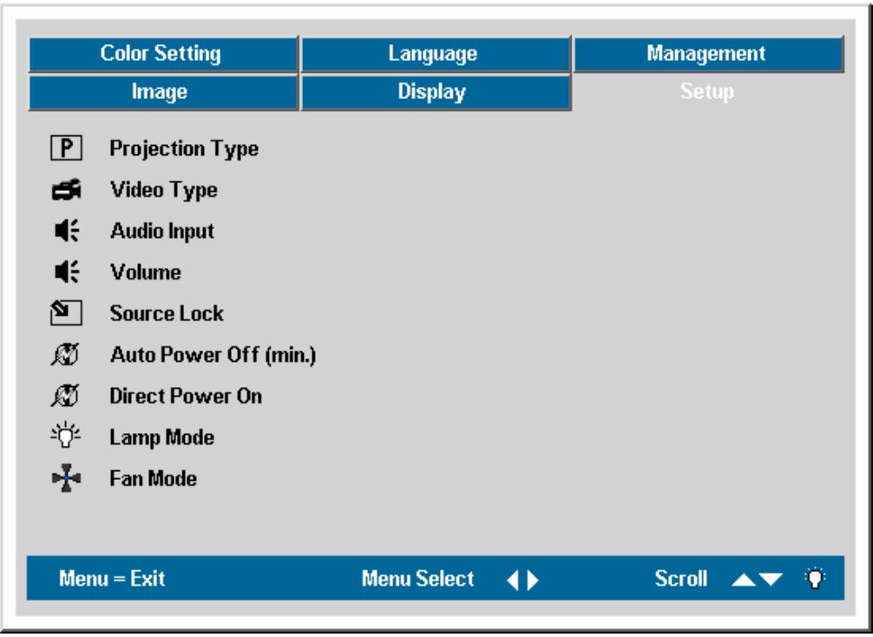
Task: Open the Color Setting tab
Action: pos(163,54)
